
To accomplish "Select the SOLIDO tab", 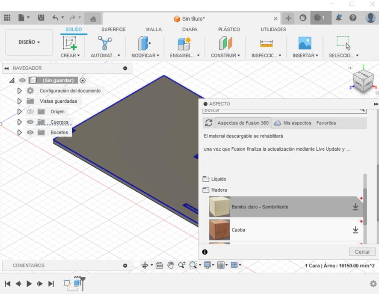I will (74, 30).
